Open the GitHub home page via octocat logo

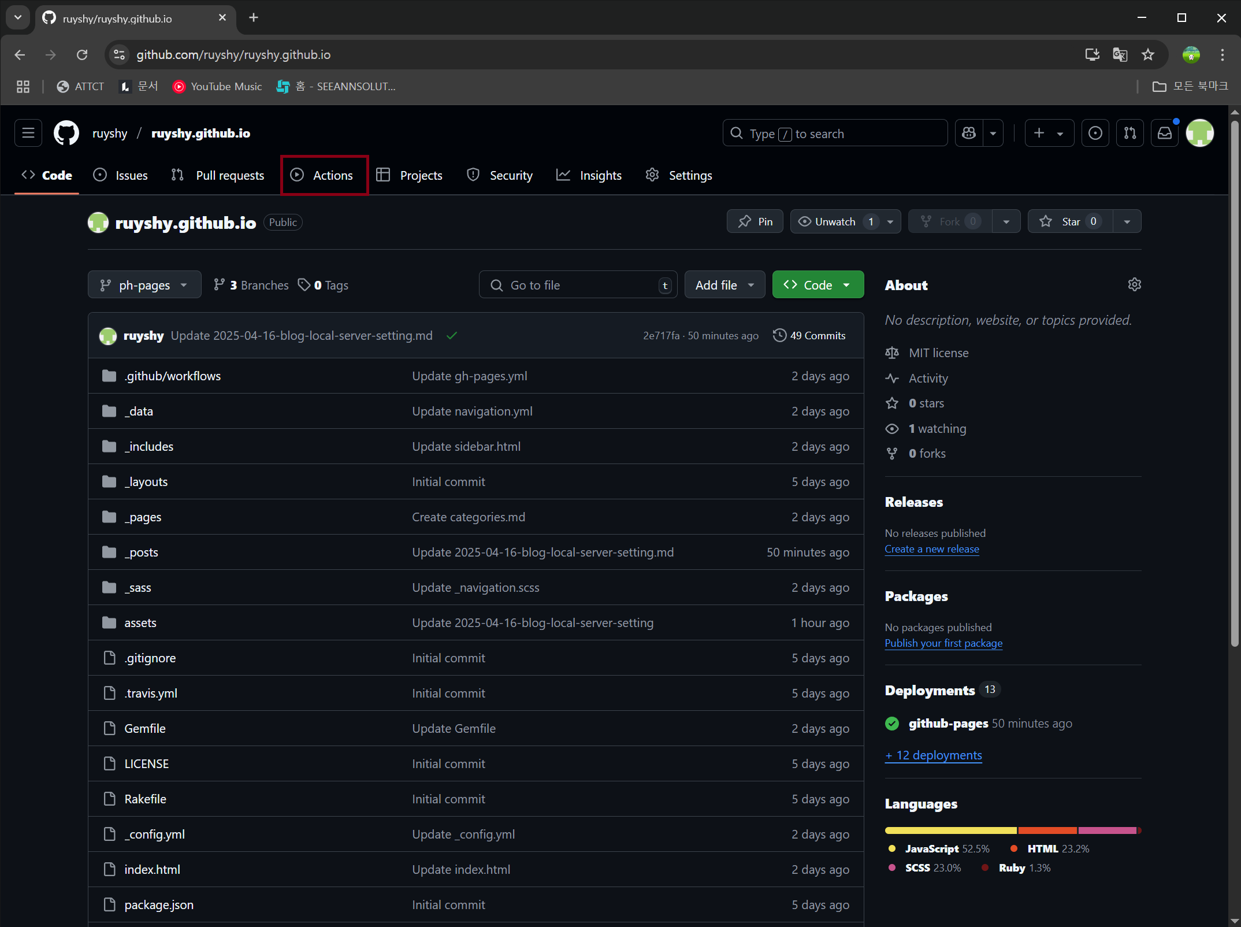pos(66,133)
